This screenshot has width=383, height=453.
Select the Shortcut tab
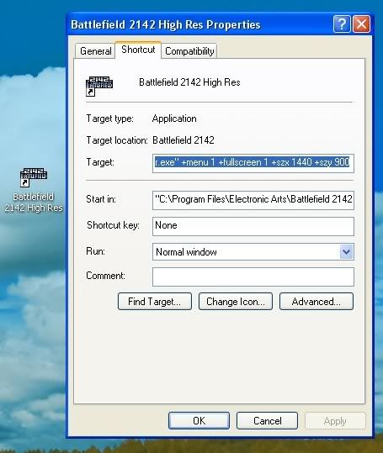[138, 50]
